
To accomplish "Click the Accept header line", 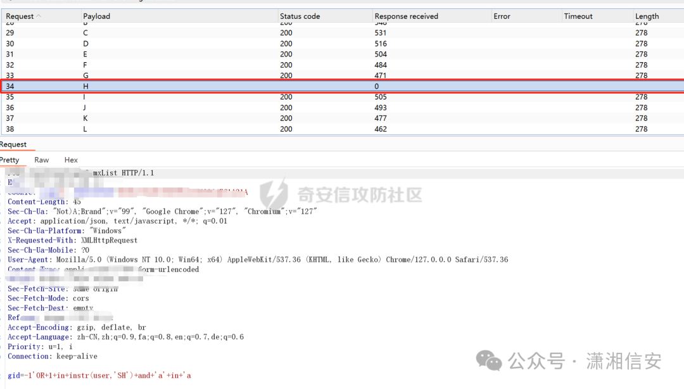I will [x=117, y=221].
